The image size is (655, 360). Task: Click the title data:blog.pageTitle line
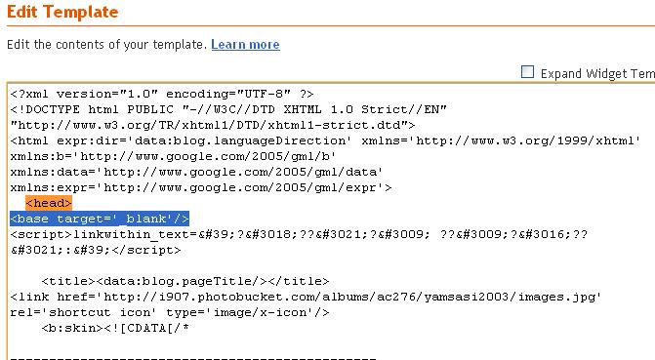(185, 281)
